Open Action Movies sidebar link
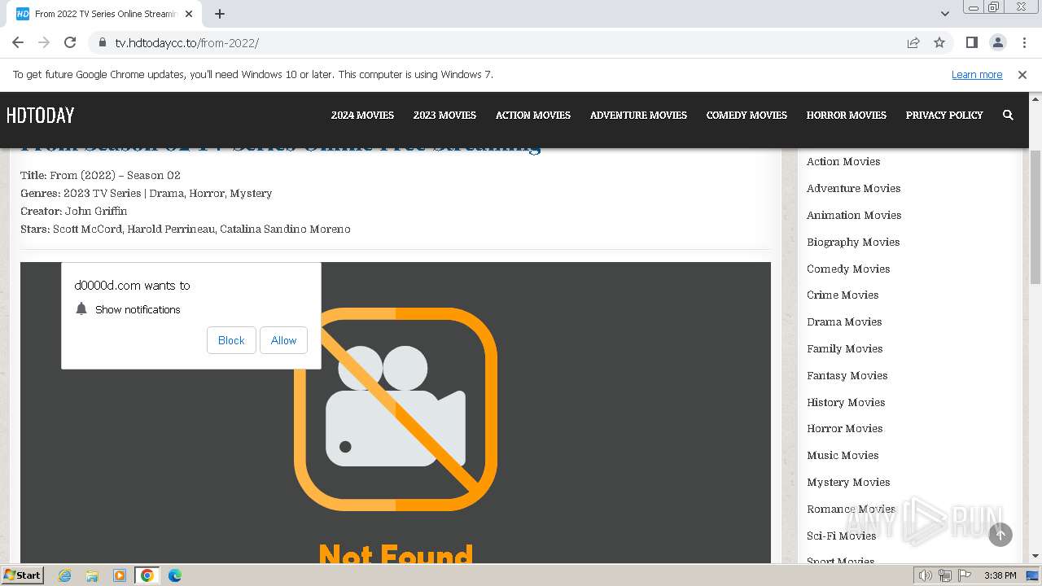 [843, 161]
